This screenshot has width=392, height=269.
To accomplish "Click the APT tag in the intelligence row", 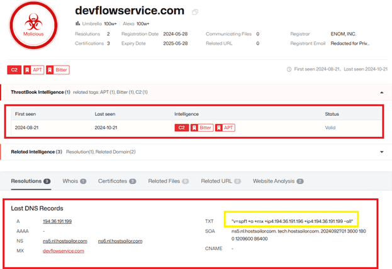I will (x=225, y=127).
